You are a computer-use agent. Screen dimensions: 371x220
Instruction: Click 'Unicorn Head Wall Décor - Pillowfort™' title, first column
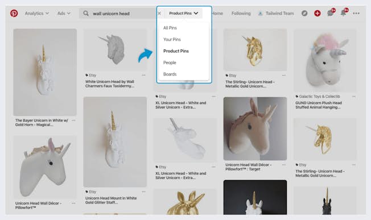38,205
